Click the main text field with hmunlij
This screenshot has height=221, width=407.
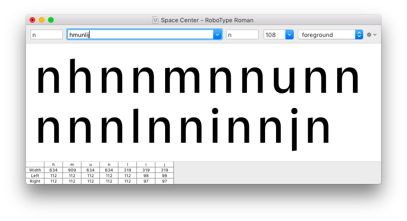pos(141,35)
